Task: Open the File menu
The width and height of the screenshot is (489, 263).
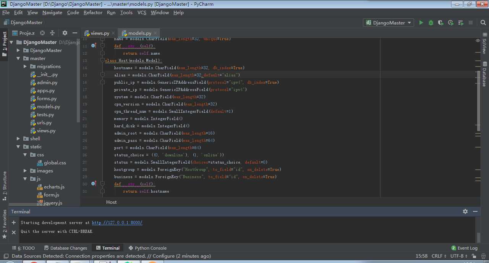Action: tap(6, 13)
